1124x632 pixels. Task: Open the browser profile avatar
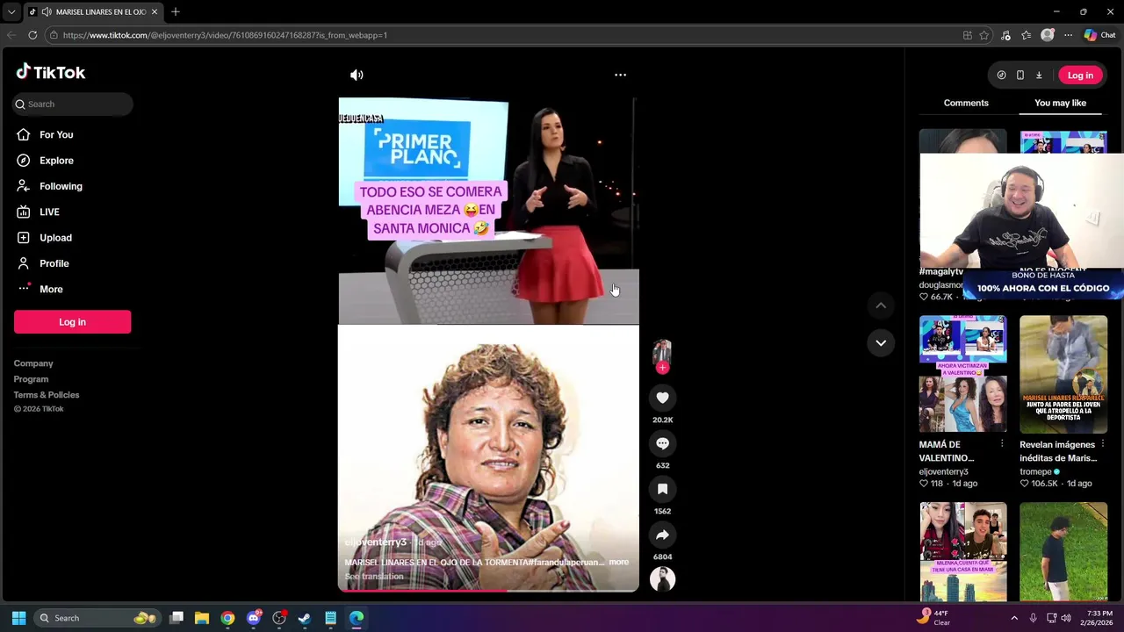[x=1047, y=35]
